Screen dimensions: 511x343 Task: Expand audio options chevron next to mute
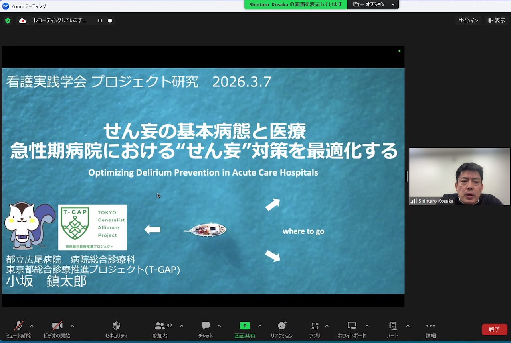[32, 326]
